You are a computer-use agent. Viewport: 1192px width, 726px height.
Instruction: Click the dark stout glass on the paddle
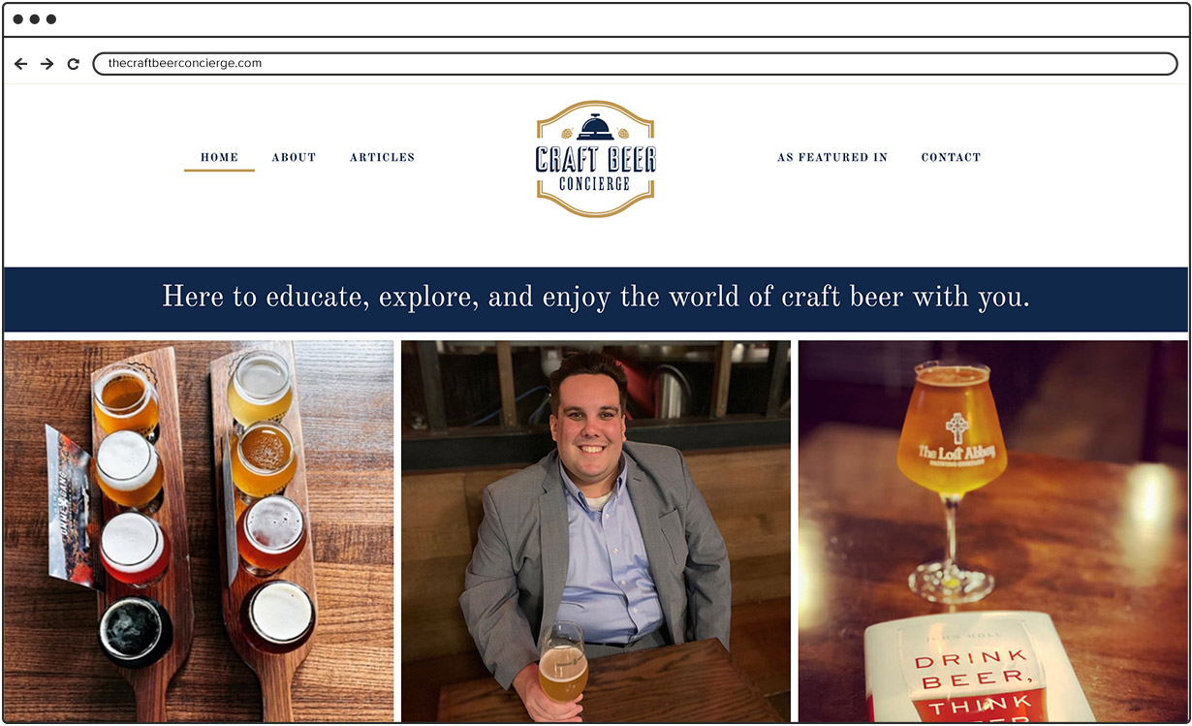136,630
